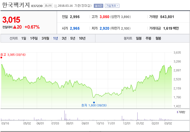Click the 최저 1,600 (09/26) label
The width and height of the screenshot is (190, 132).
click(x=94, y=105)
